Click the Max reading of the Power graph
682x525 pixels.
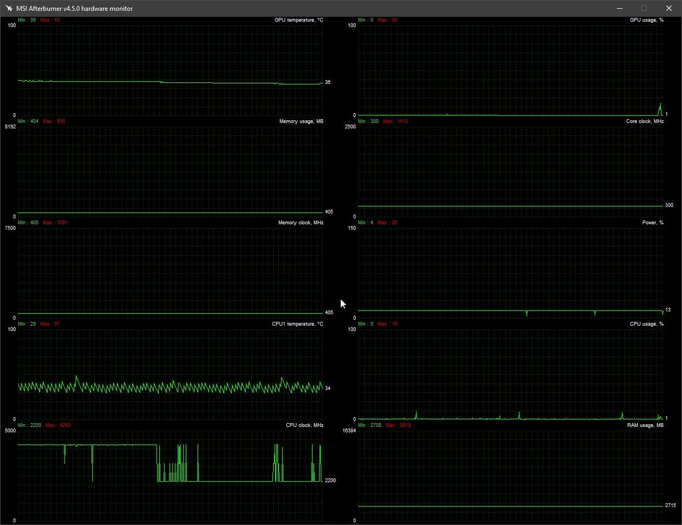pyautogui.click(x=387, y=223)
